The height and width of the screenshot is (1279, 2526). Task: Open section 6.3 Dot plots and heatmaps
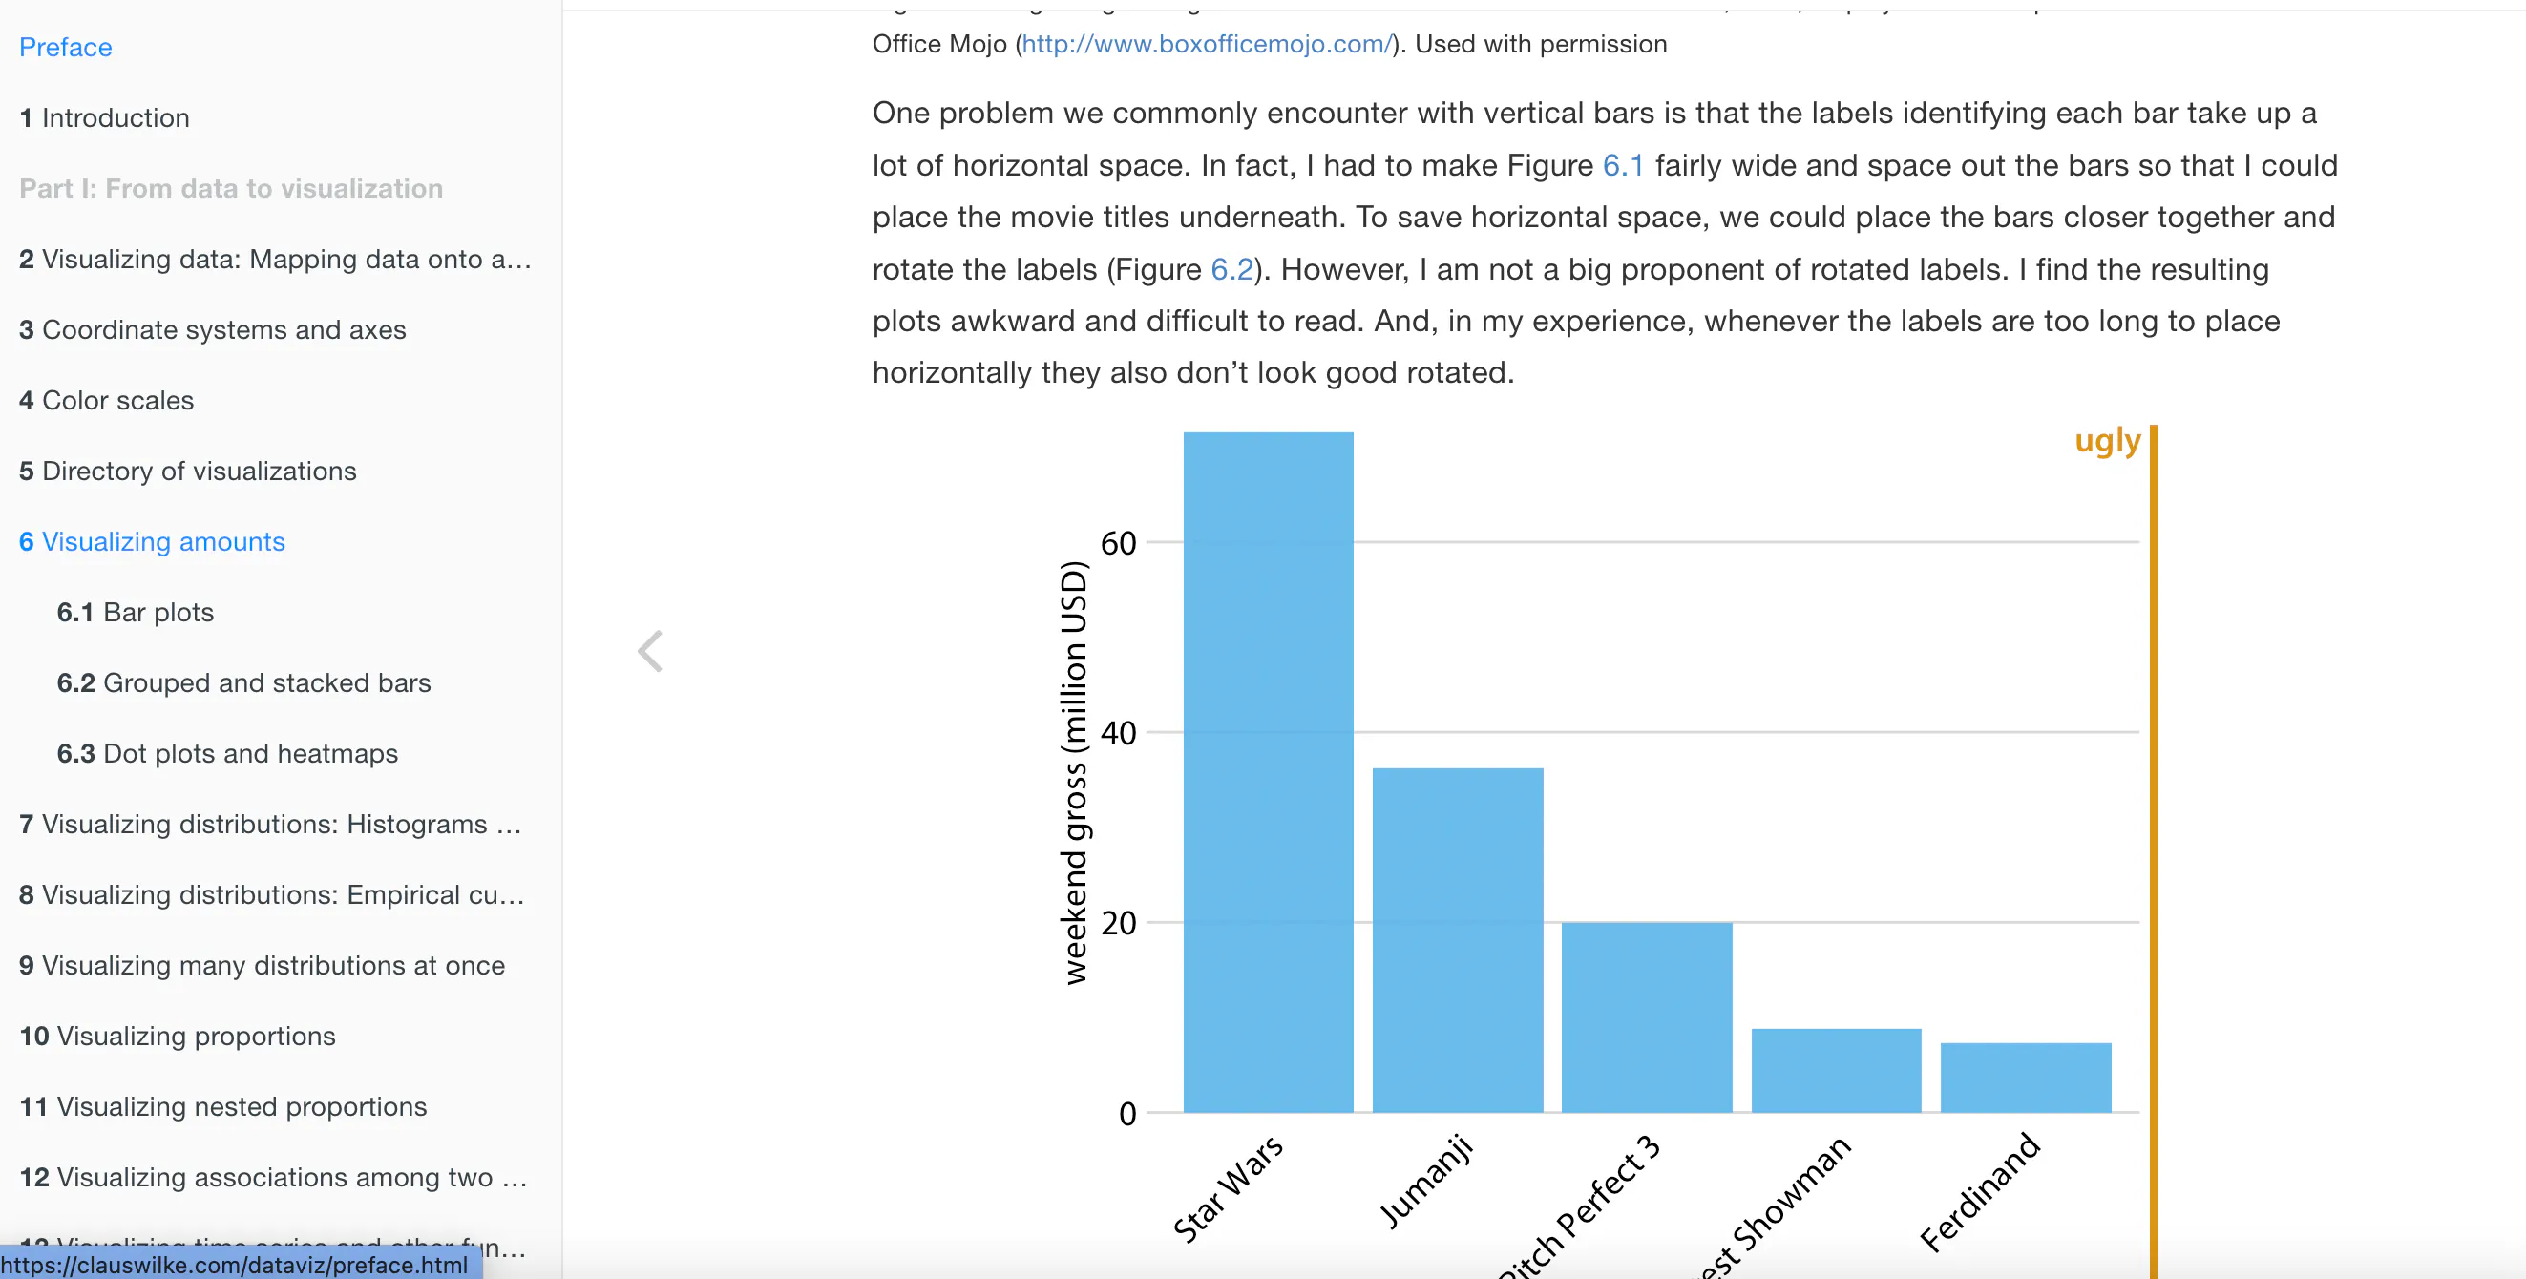click(x=226, y=753)
